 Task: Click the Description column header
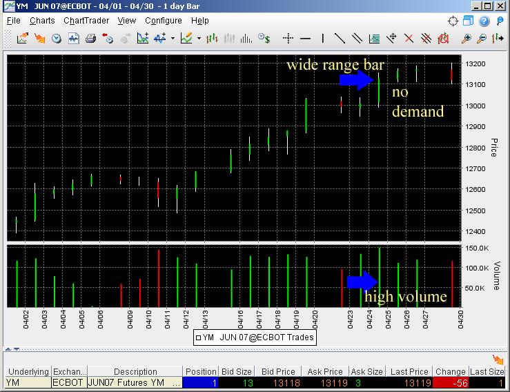click(x=135, y=371)
